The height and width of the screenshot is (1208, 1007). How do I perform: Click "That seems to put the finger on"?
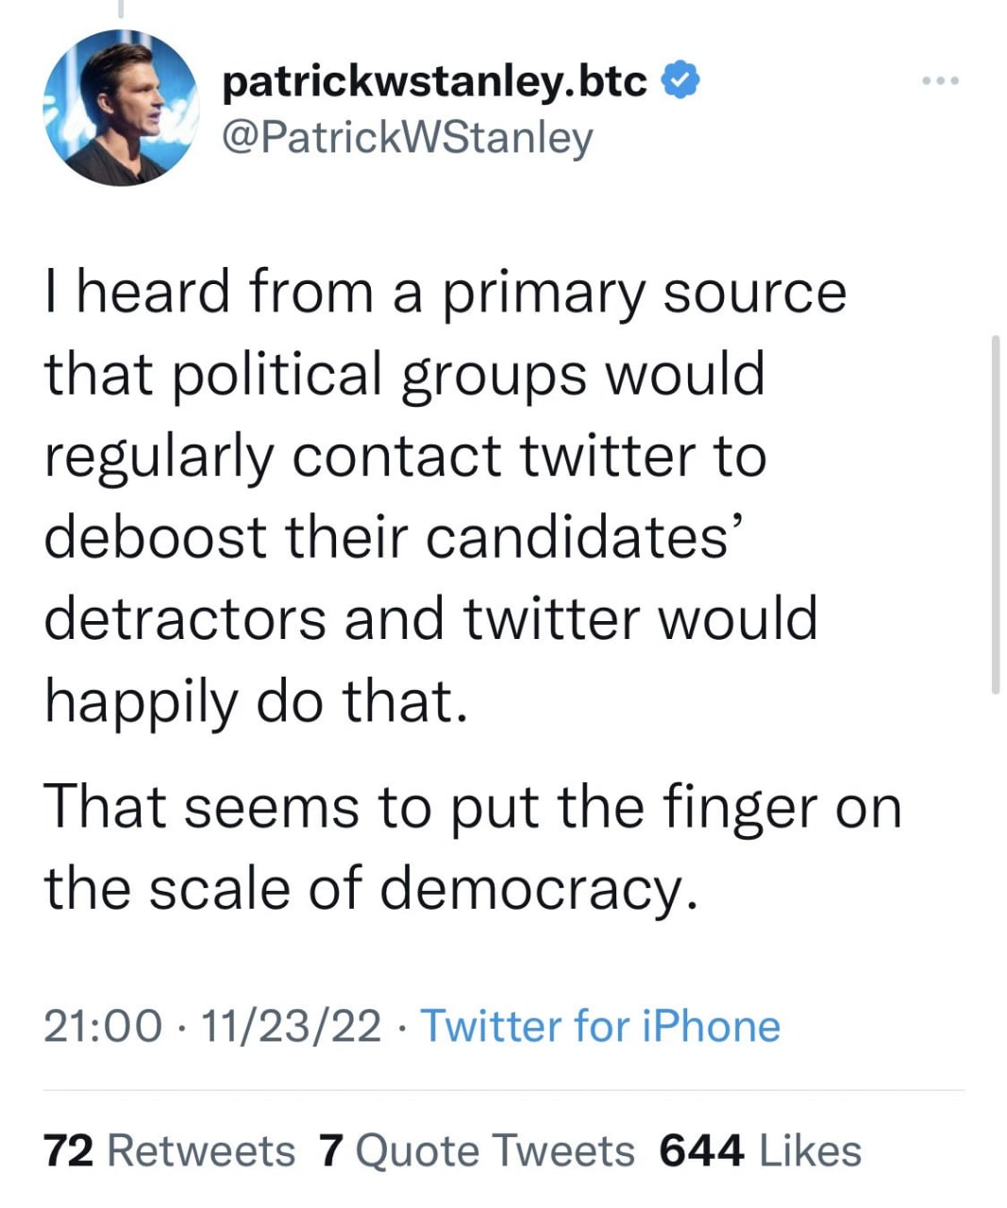(x=473, y=808)
